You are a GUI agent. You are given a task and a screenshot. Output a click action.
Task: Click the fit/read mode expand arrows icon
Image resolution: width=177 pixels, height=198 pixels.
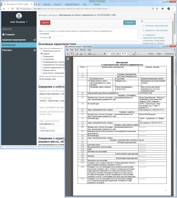click(x=135, y=54)
